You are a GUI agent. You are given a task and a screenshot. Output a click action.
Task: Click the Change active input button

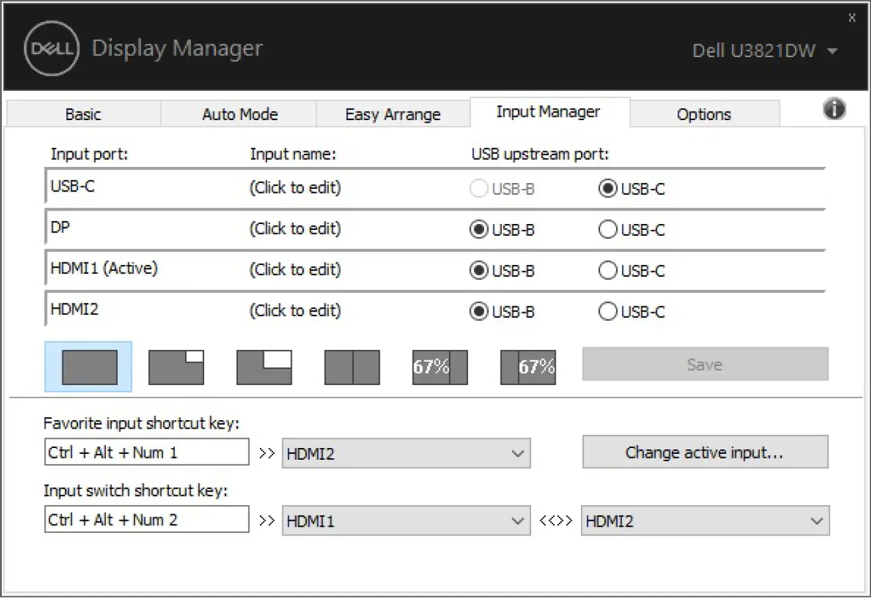pos(705,453)
